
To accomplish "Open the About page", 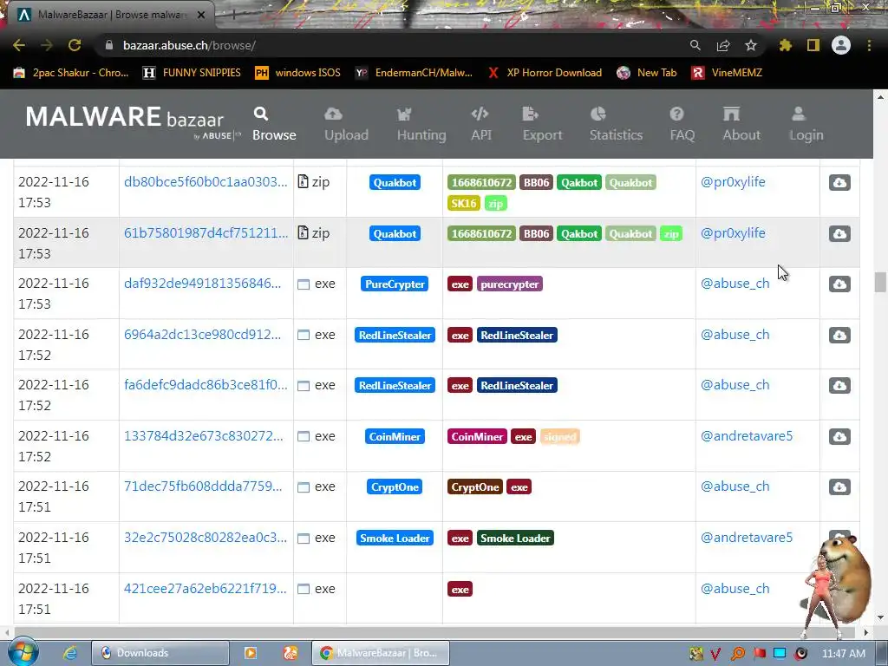I will (x=741, y=124).
